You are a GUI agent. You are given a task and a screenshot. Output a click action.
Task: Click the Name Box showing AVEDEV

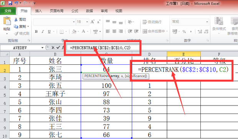pyautogui.click(x=20, y=48)
